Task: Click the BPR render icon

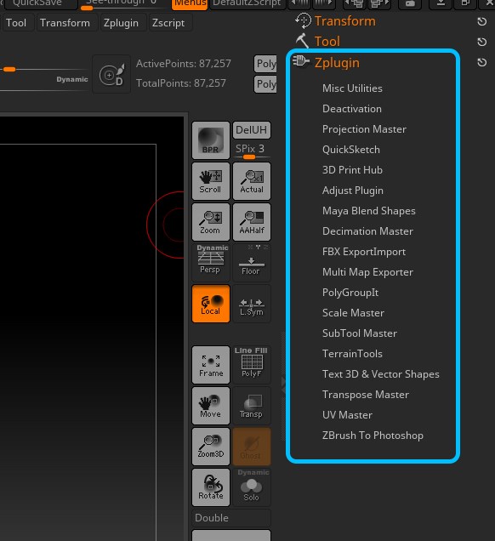Action: click(210, 140)
